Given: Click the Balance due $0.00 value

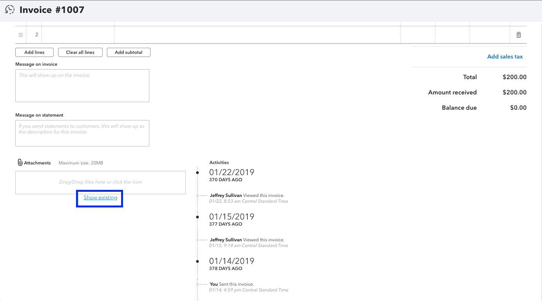Looking at the screenshot, I should (518, 108).
